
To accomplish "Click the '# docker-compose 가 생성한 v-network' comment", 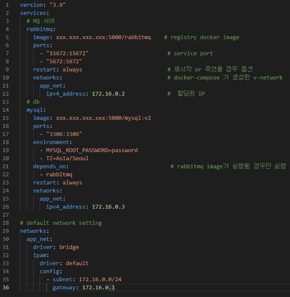I will click(x=225, y=77).
